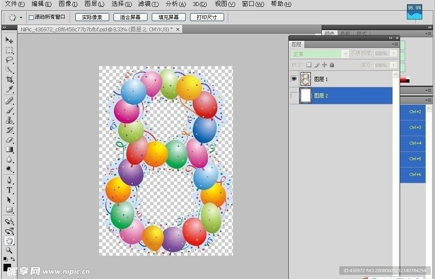The image size is (435, 279).
Task: Reset default foreground and background colors
Action: tap(5, 259)
